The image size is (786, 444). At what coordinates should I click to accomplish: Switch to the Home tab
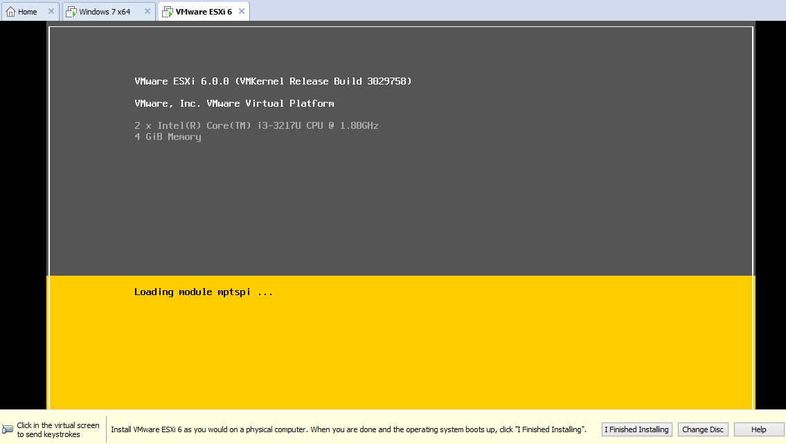(x=28, y=12)
